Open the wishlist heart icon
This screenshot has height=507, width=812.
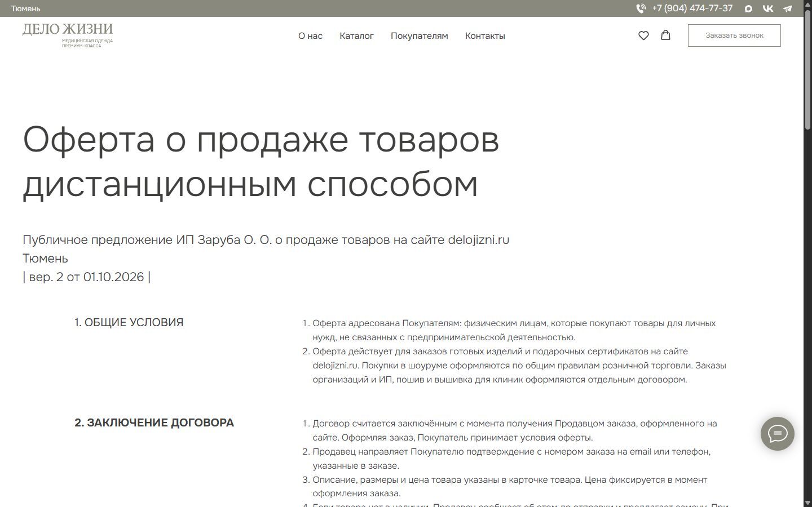coord(643,35)
